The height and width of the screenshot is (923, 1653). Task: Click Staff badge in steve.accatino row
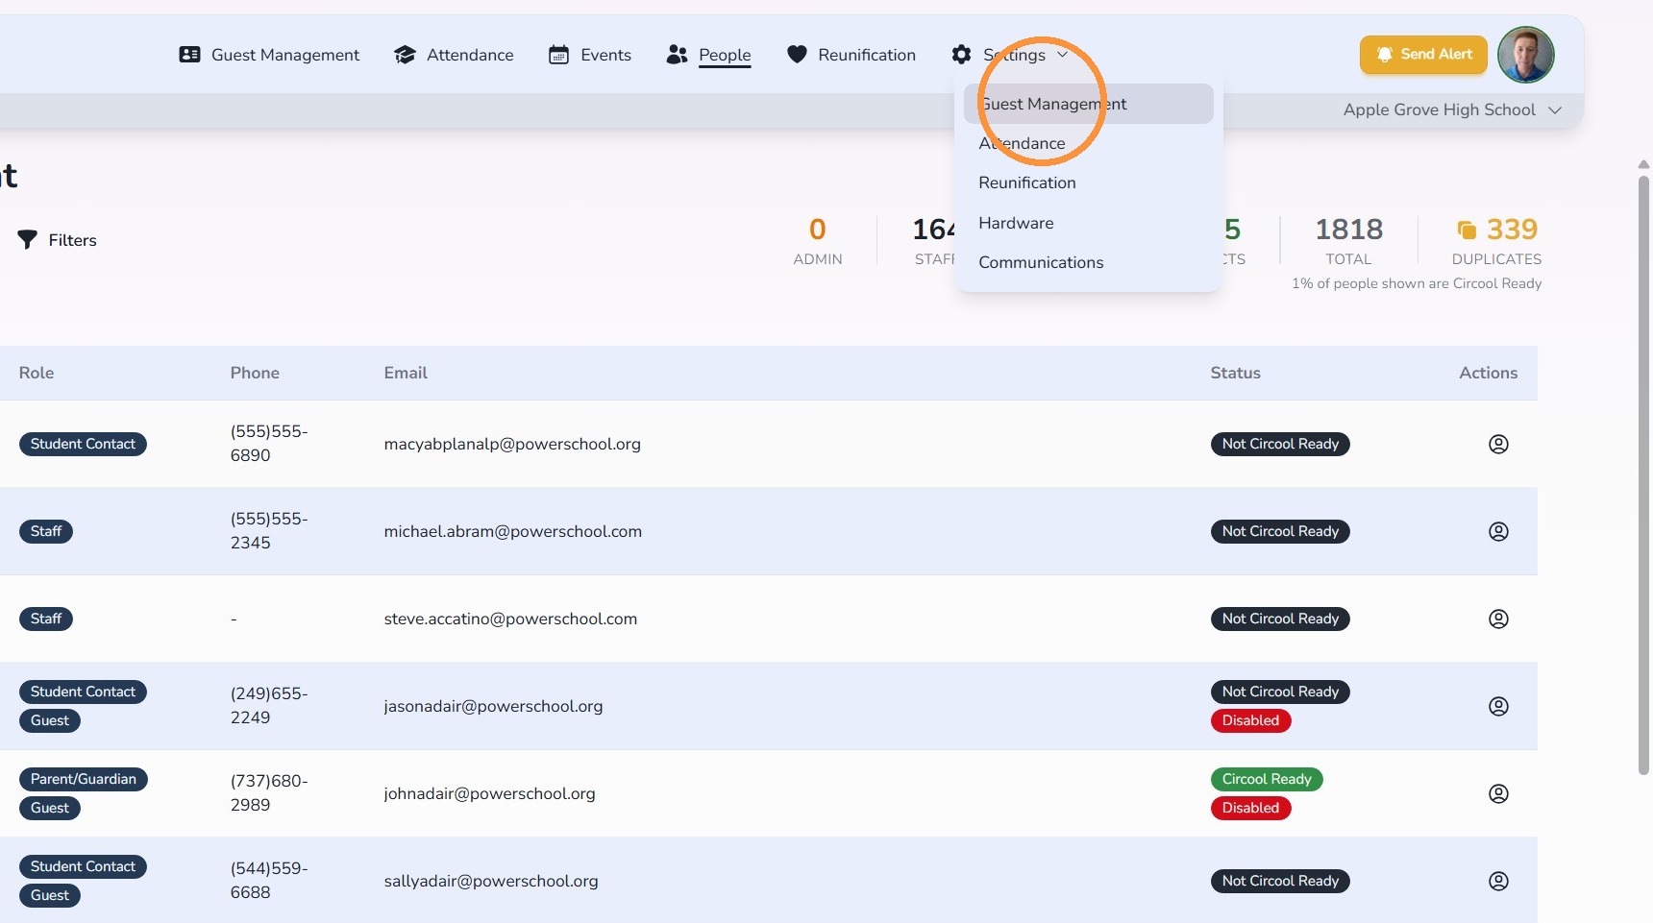[46, 619]
